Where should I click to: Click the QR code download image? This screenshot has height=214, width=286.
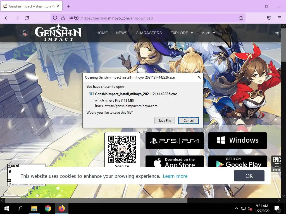[x=122, y=149]
